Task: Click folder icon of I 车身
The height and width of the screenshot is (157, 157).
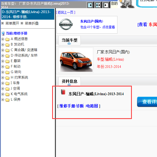Action: (x=7, y=83)
